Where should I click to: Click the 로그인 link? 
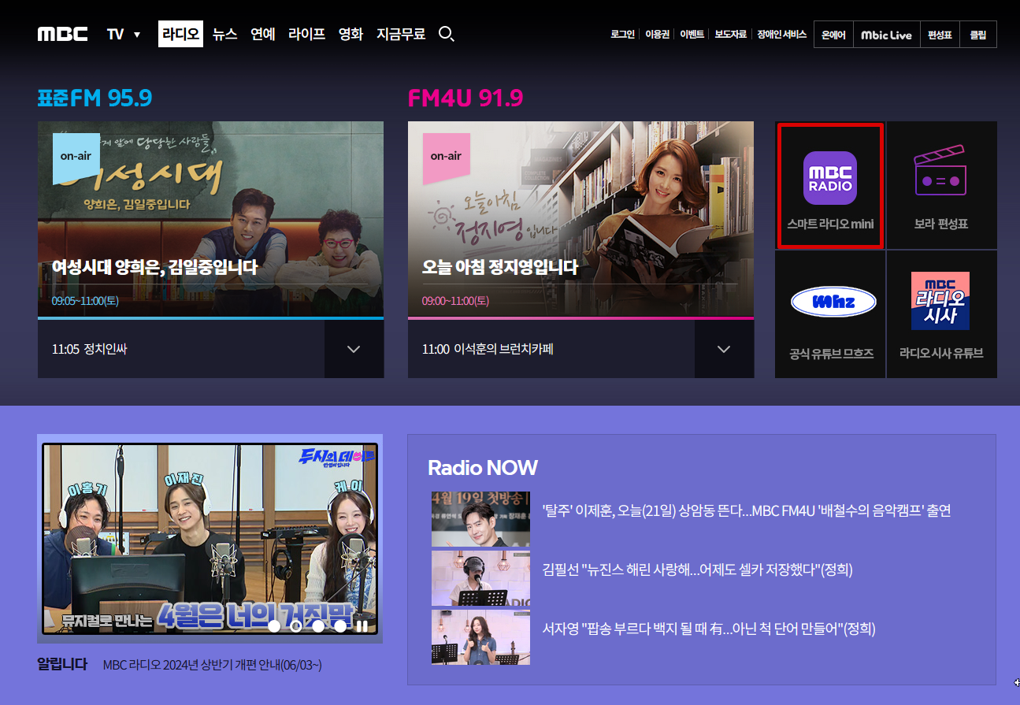[622, 35]
